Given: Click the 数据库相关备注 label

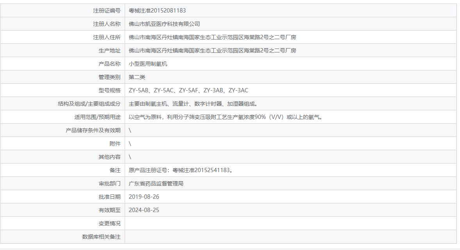Looking at the screenshot, I should (x=101, y=237).
